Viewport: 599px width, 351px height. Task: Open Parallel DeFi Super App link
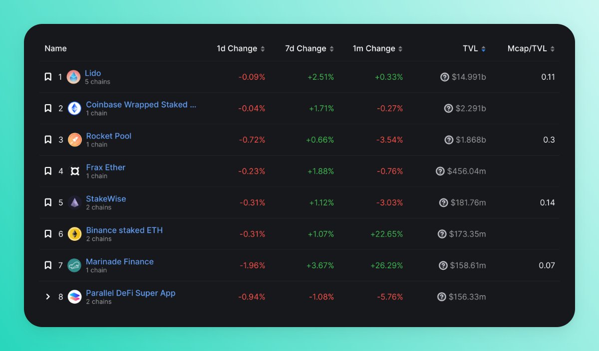(x=131, y=293)
